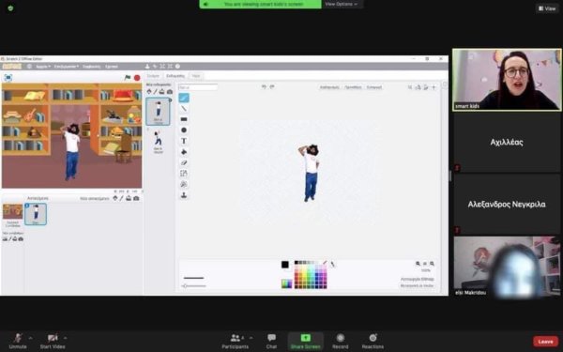Expand the View Options dropdown

pos(342,4)
